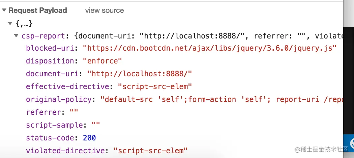The width and height of the screenshot is (354, 158).
Task: Click the jquery.js blocked URL value
Action: click(x=209, y=48)
